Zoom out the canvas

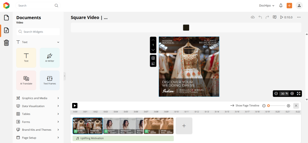(x=276, y=94)
